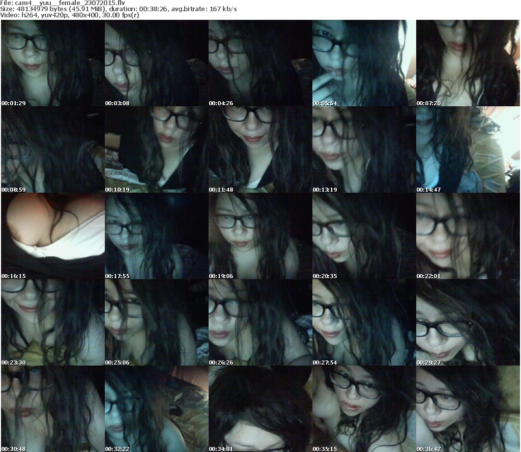This screenshot has height=452, width=521.
Task: Select the thumbnail at 00:08:59
Action: (53, 149)
